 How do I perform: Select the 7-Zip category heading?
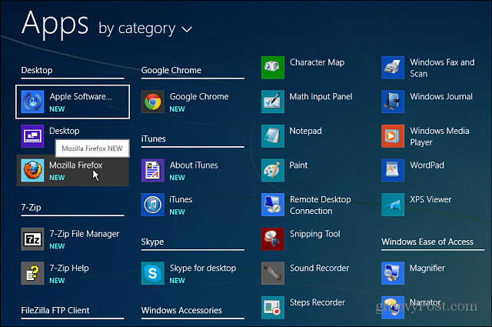click(31, 208)
